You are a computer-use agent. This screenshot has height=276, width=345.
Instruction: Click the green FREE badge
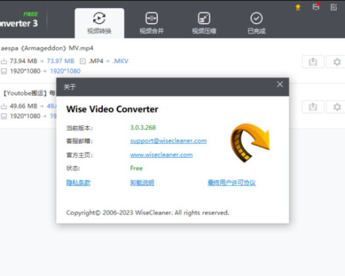click(x=31, y=14)
